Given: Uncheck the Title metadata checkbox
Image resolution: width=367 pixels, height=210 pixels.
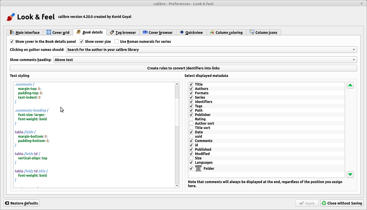Looking at the screenshot, I should 191,84.
